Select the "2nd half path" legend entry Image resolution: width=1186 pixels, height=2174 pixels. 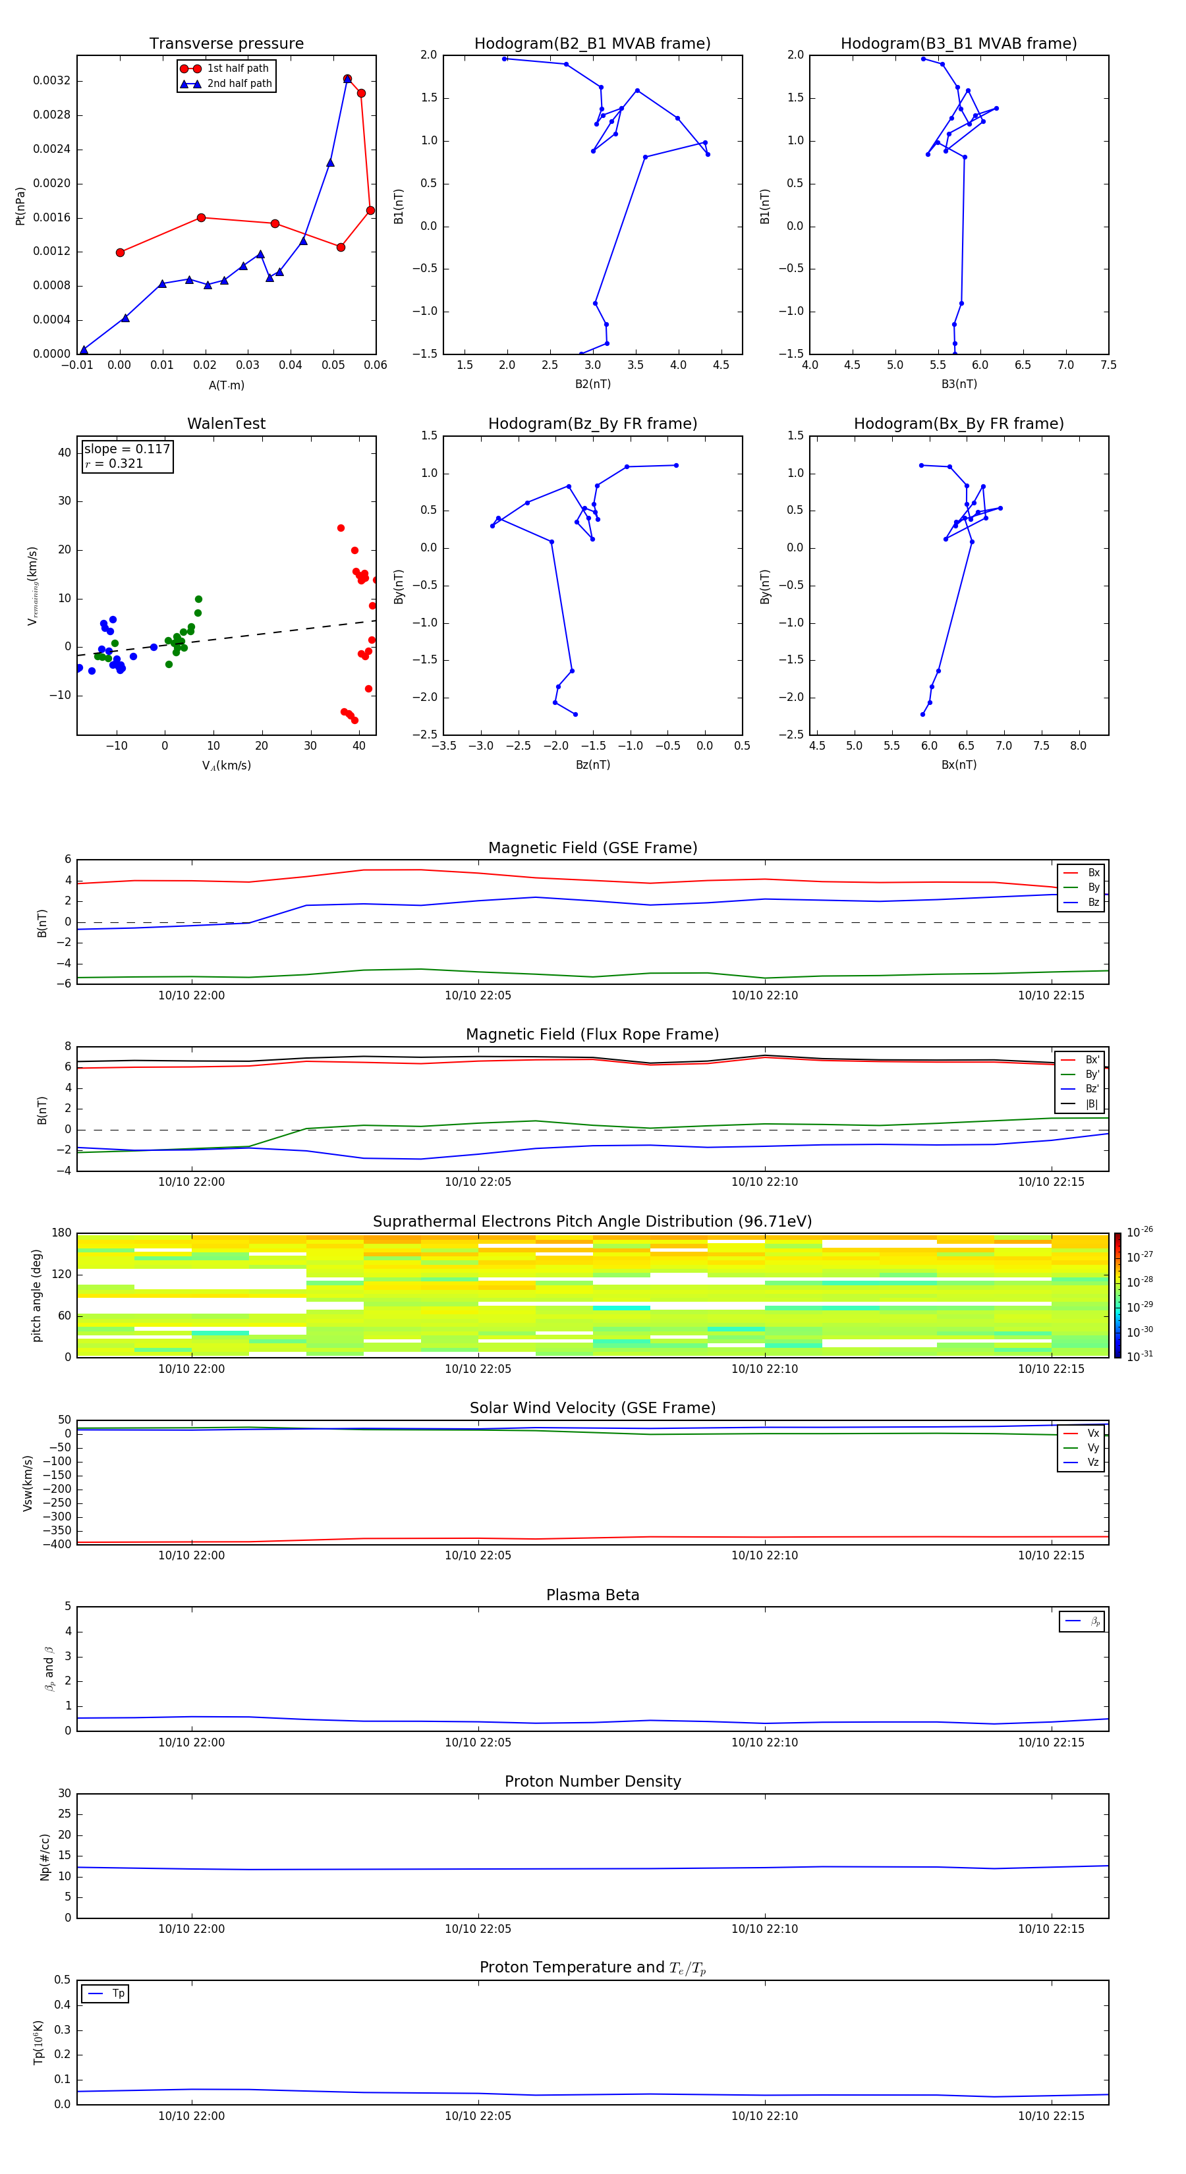(x=226, y=84)
